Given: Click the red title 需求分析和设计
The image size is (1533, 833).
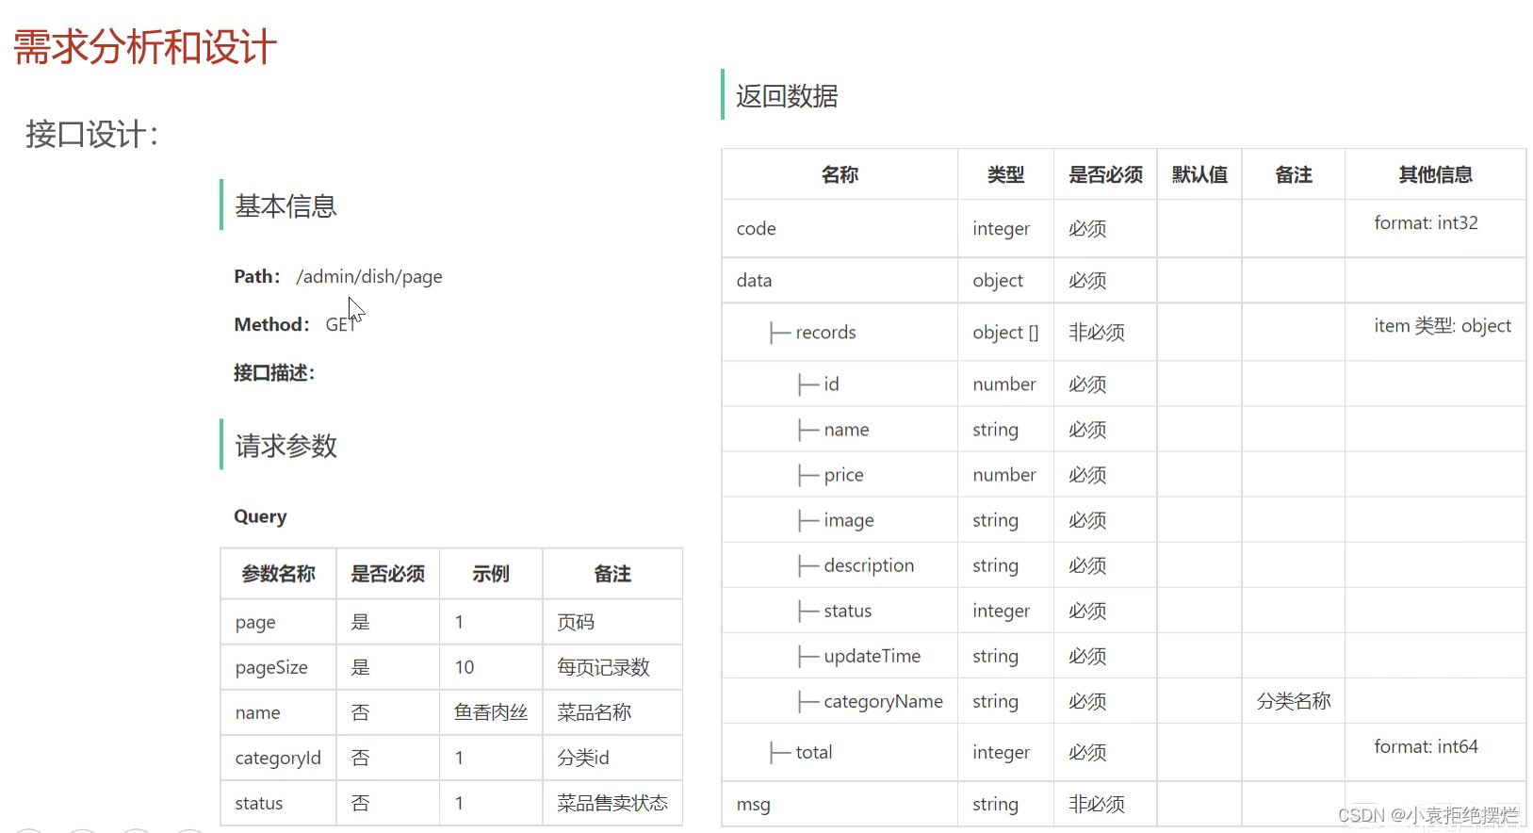Looking at the screenshot, I should [144, 47].
